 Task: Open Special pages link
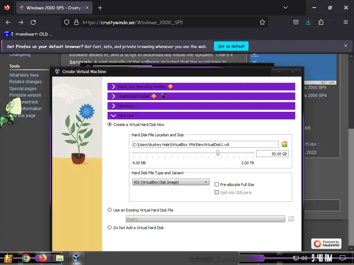(23, 89)
